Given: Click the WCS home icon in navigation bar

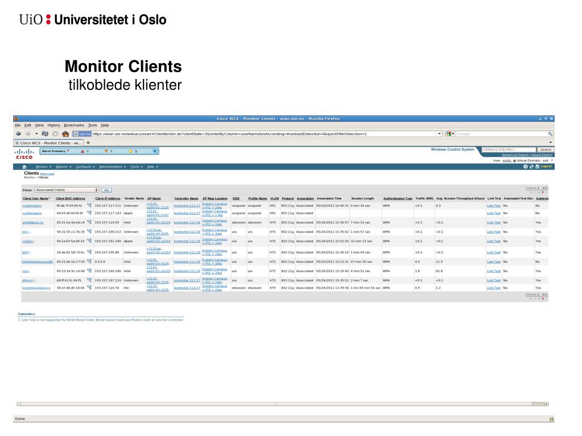Looking at the screenshot, I should (24, 167).
